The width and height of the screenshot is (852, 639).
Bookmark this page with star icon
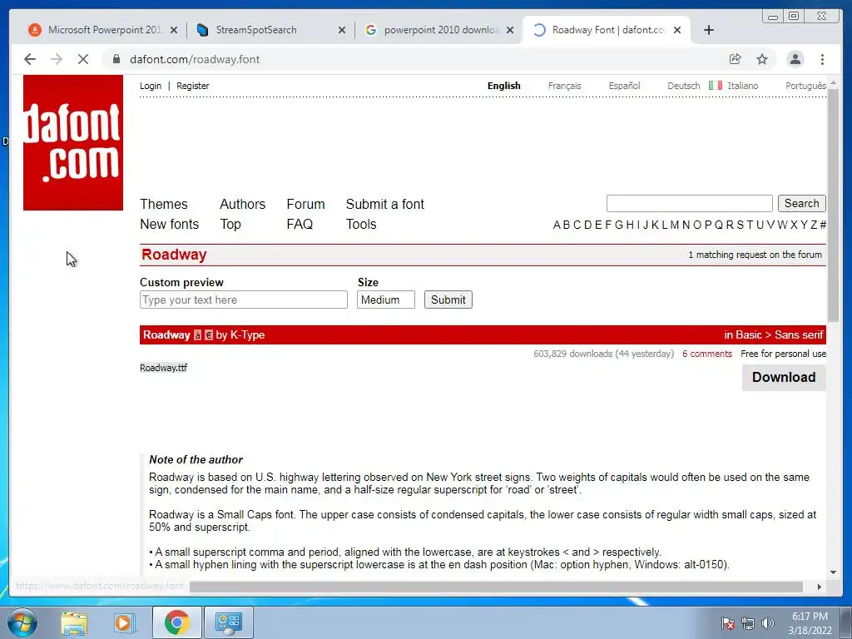pos(762,59)
